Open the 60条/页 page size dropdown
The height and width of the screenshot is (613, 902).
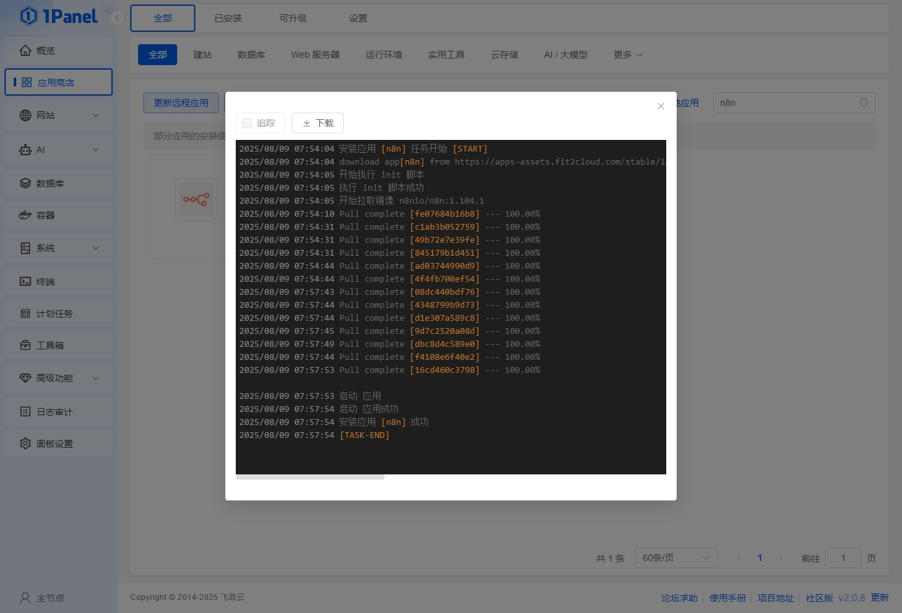[677, 558]
